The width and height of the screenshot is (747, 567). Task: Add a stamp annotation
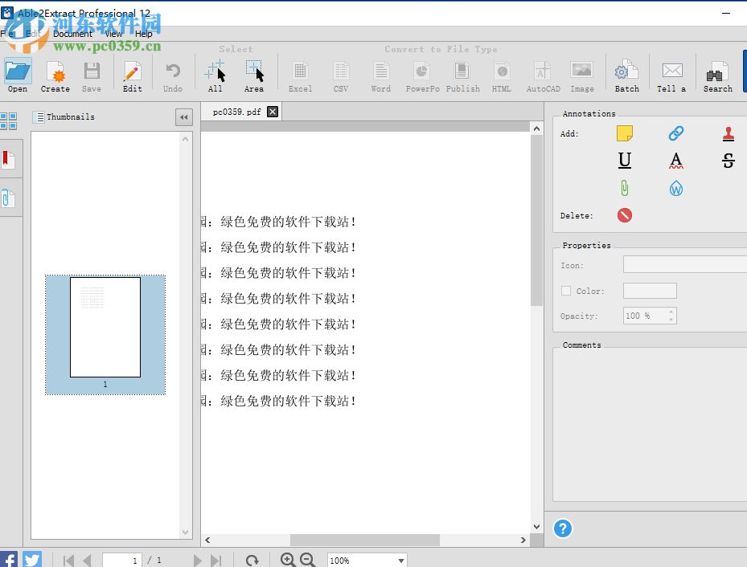click(728, 133)
